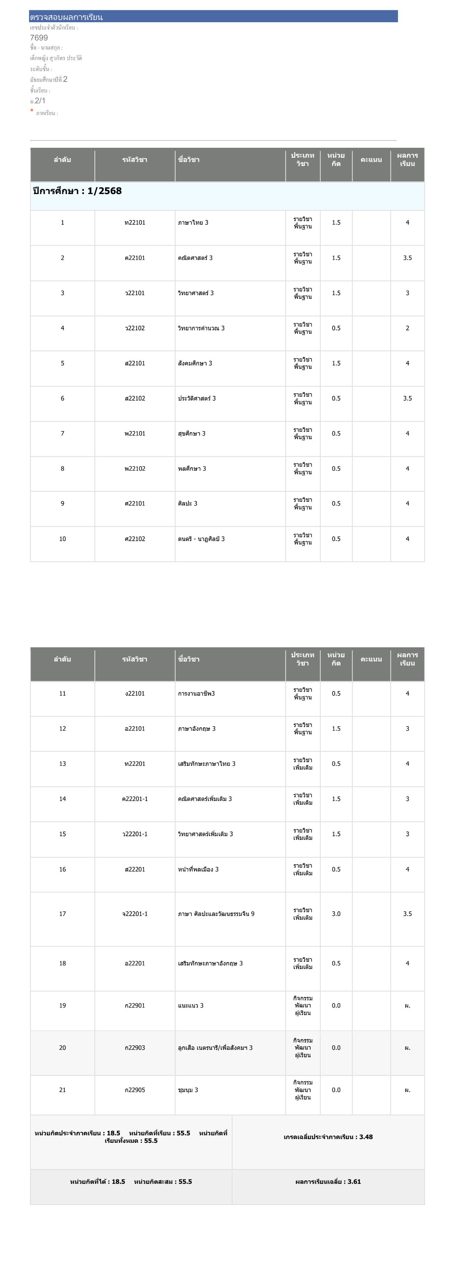
Task: Click the แนะแนว 3 activity name
Action: 191,1005
